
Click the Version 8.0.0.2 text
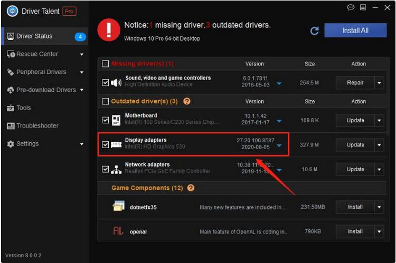point(23,255)
